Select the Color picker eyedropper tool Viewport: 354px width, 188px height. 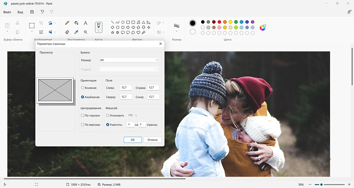click(76, 32)
